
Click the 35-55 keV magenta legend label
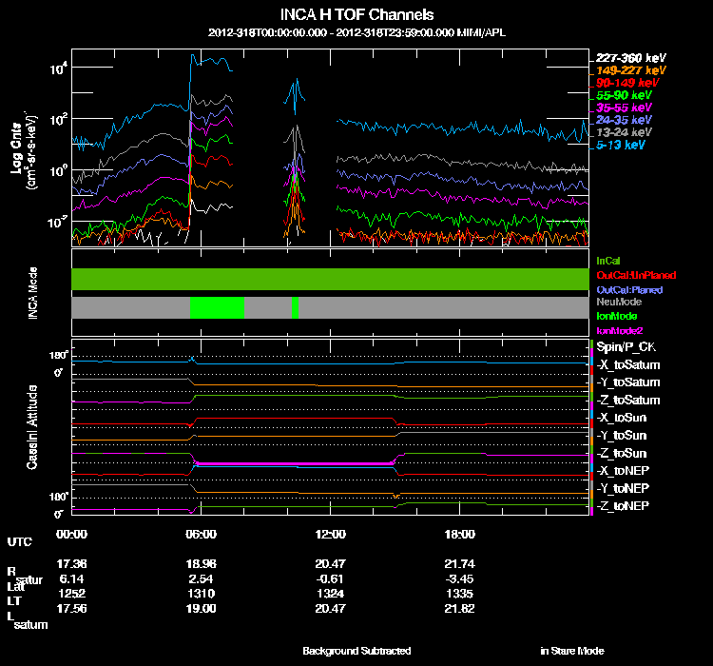coord(624,108)
